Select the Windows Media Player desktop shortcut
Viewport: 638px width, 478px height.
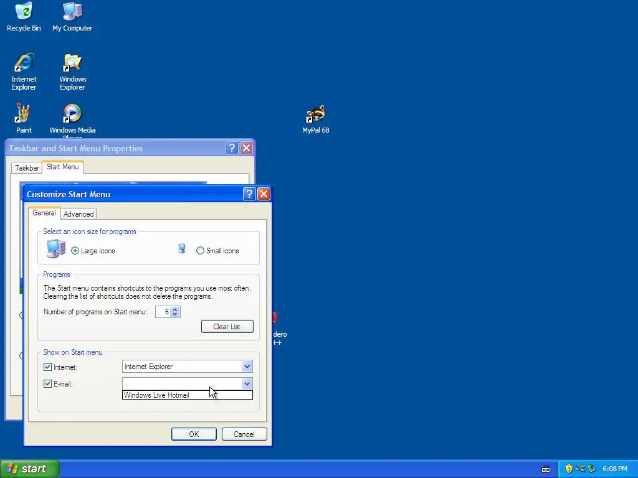[x=72, y=121]
